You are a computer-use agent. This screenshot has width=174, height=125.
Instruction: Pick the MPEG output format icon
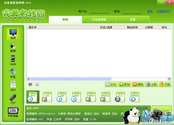pyautogui.click(x=105, y=97)
